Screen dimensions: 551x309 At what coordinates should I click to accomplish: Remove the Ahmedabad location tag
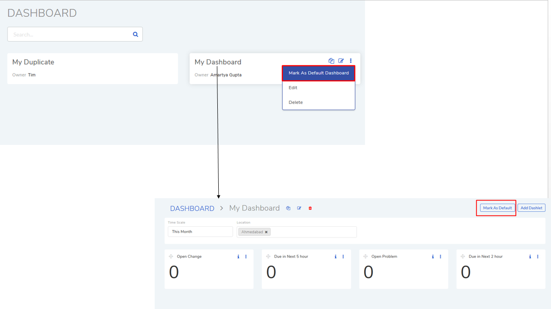point(266,232)
